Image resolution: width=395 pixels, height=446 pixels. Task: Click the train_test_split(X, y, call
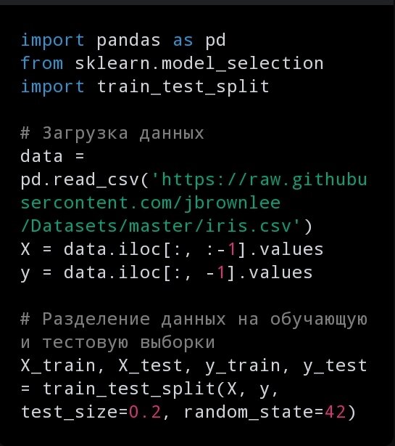[x=161, y=389]
